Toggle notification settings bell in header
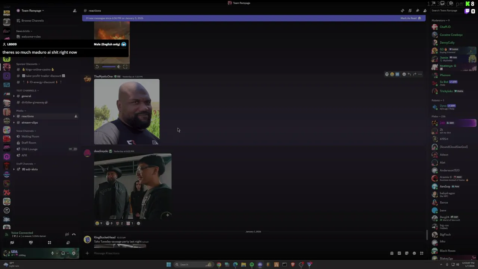This screenshot has width=478, height=269. point(410,10)
